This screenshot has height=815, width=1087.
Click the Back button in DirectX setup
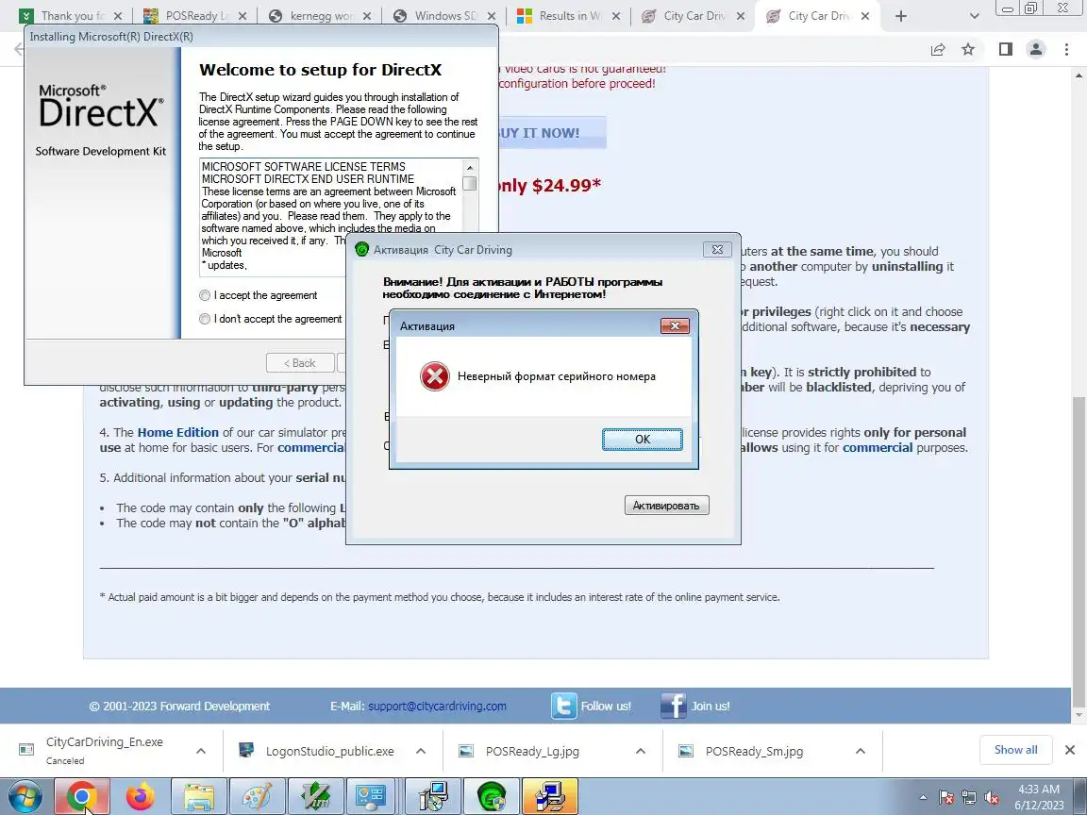(299, 362)
